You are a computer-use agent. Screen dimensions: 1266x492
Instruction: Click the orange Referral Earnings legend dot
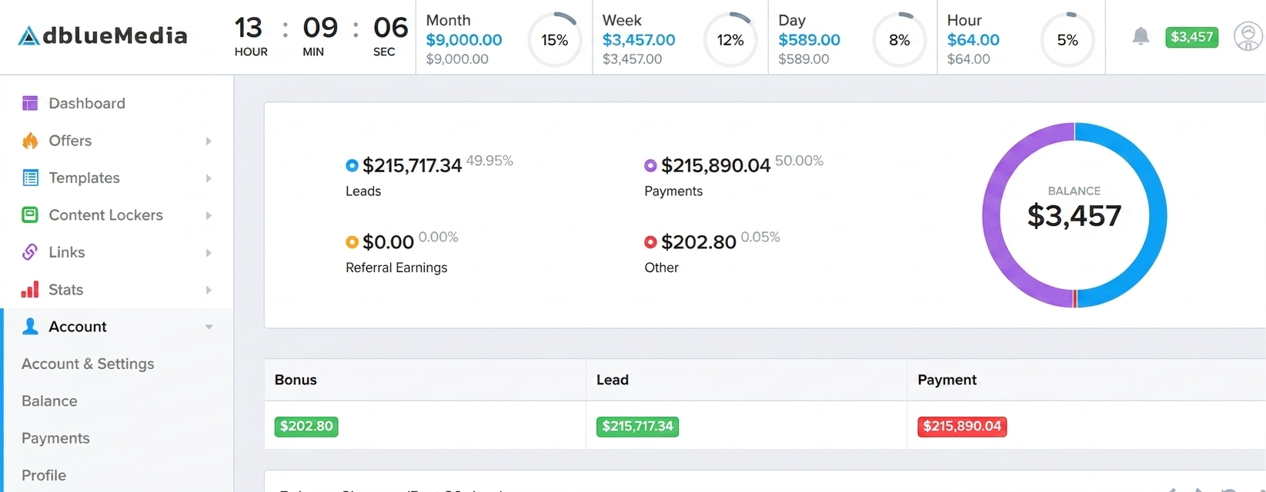(352, 242)
